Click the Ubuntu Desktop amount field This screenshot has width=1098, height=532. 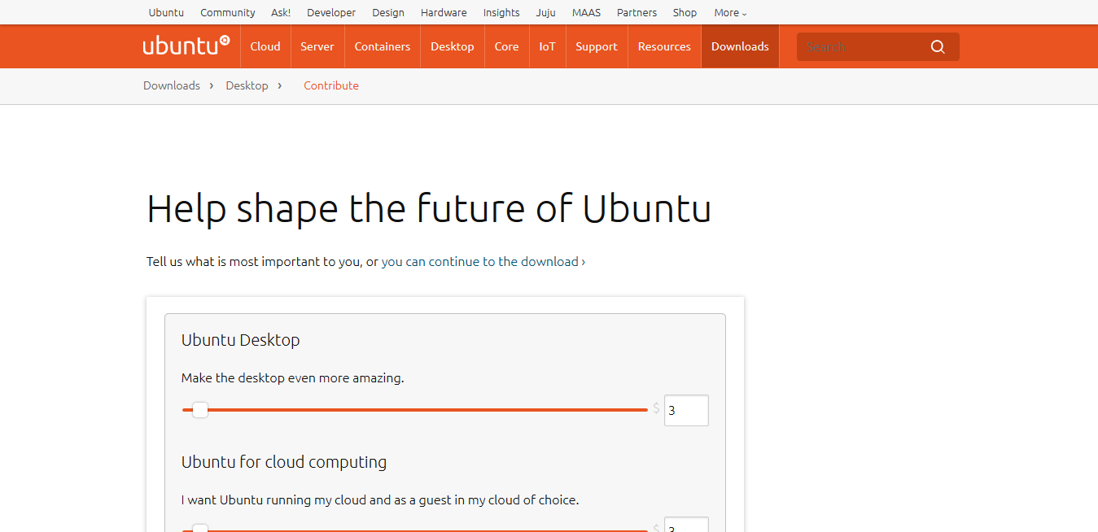686,411
